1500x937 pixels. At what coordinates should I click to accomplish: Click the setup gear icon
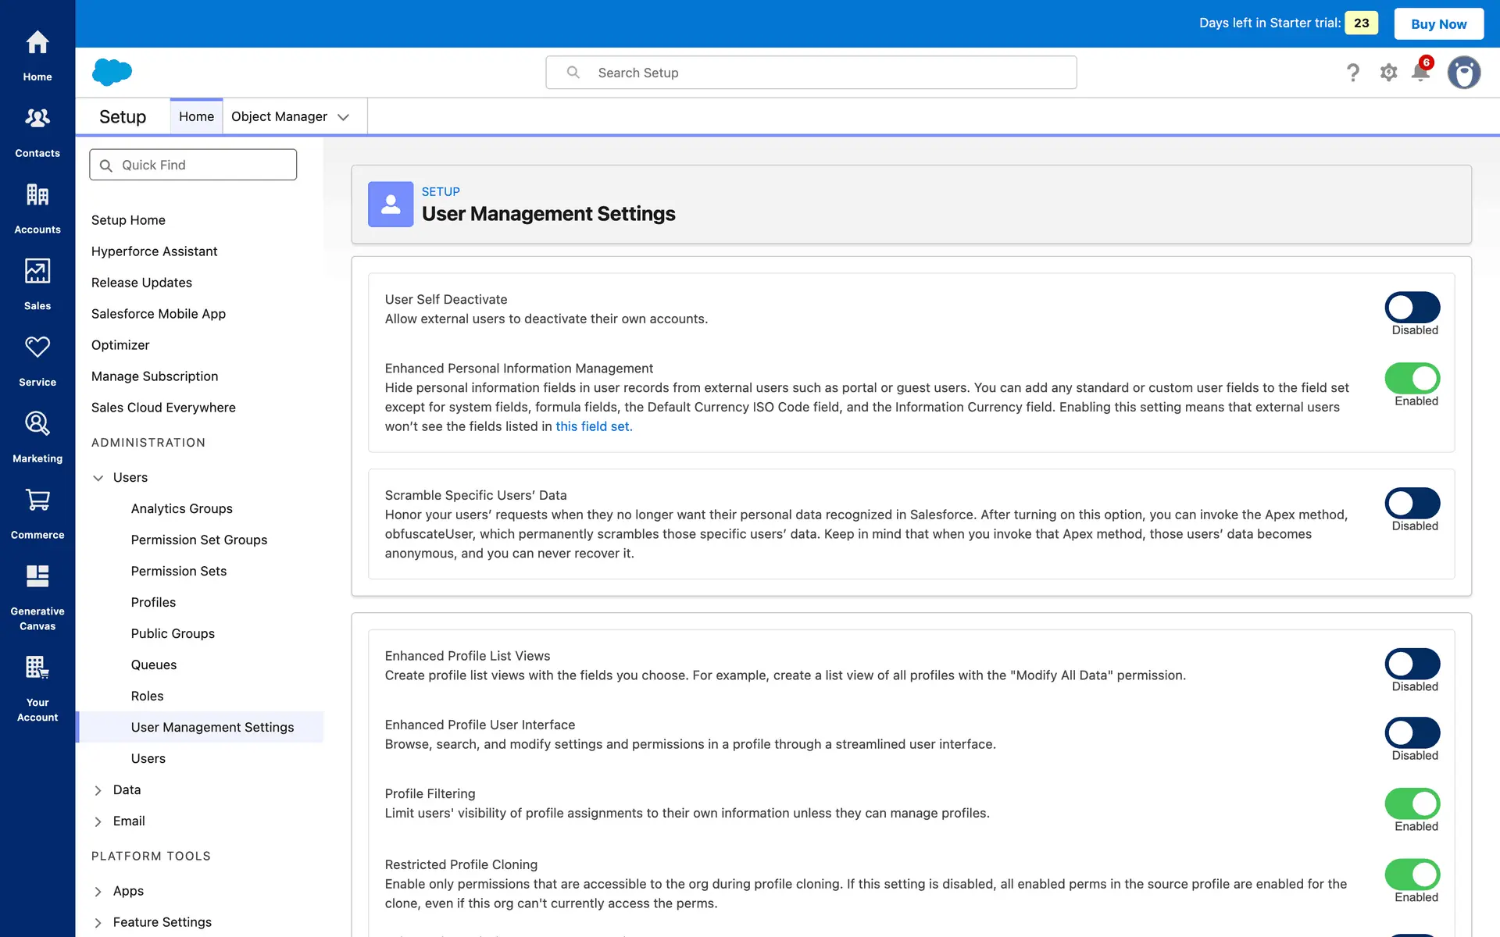tap(1388, 73)
